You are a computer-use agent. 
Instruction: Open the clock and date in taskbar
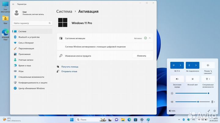214,120
